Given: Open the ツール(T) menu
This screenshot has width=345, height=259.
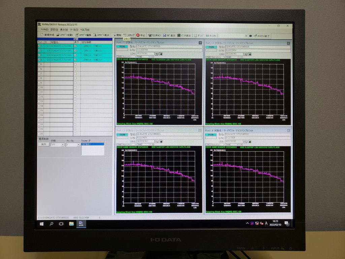Looking at the screenshot, I should pyautogui.click(x=74, y=30).
